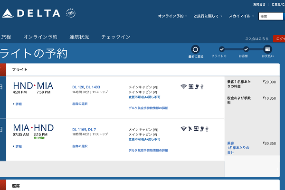Image resolution: width=285 pixels, height=190 pixels.
Task: Click the Delta logo
Action: 31,13
